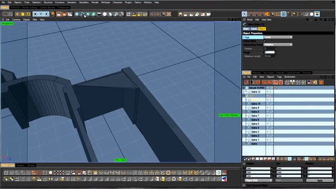Toggle the enable checkmark for Spline 8
Screen dimensions: 336x189
[x=272, y=112]
